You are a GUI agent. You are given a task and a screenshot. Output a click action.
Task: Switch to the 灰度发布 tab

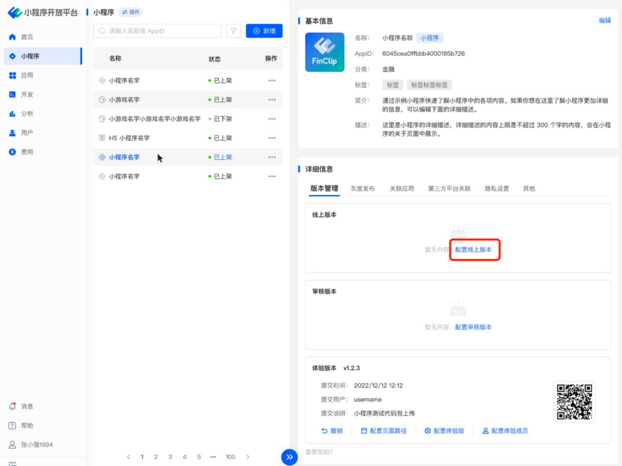[x=362, y=189]
